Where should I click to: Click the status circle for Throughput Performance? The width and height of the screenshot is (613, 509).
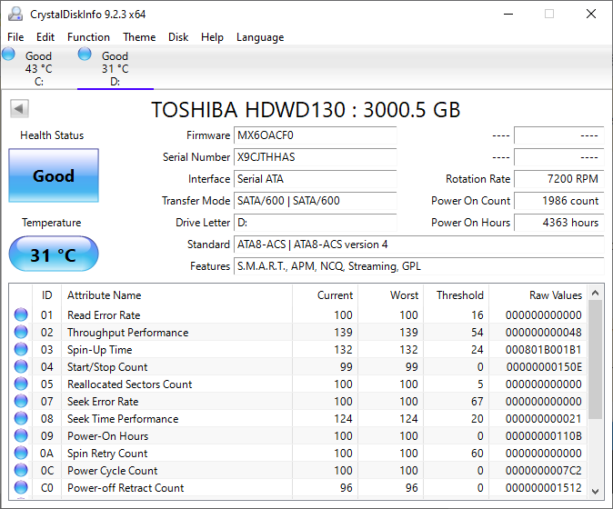[x=21, y=332]
